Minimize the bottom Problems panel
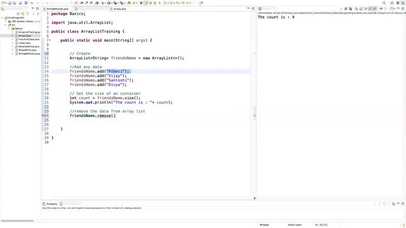 pyautogui.click(x=399, y=204)
